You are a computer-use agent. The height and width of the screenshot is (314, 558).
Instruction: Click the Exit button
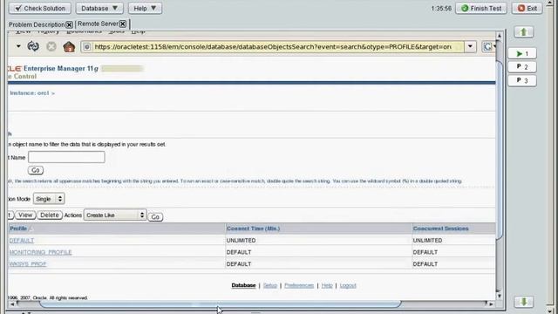click(x=527, y=8)
